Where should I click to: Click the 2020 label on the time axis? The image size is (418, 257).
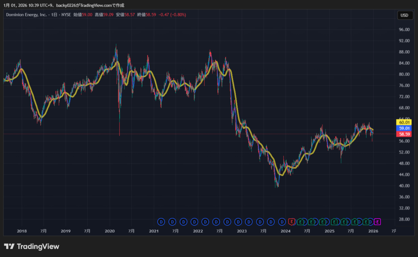pyautogui.click(x=109, y=231)
